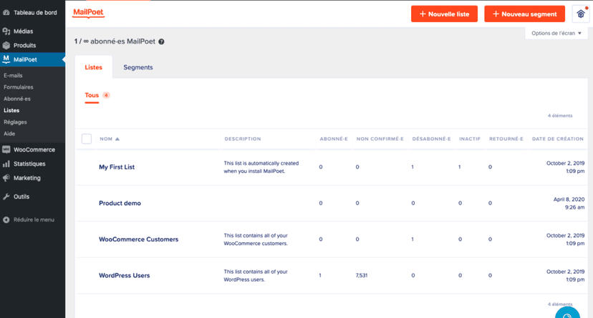593x318 pixels.
Task: Expand Options de l'écran dropdown
Action: [x=556, y=33]
